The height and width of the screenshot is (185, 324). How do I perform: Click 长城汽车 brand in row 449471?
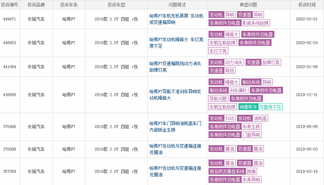(x=36, y=19)
